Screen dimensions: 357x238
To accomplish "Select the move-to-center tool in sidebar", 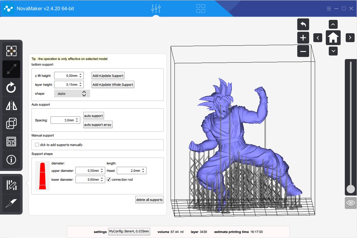I will 11,51.
